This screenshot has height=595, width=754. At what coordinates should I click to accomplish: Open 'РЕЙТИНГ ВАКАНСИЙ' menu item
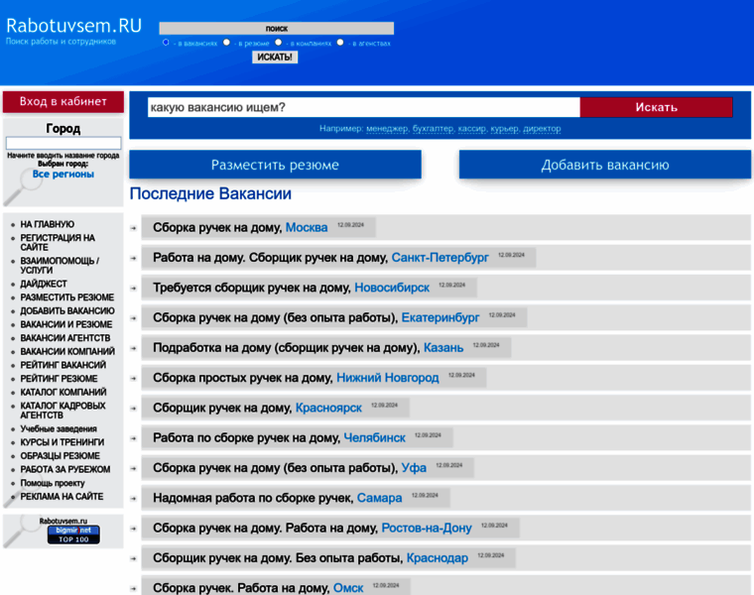tap(63, 365)
